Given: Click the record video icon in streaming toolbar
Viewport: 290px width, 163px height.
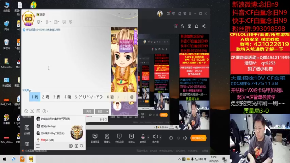Looking at the screenshot, I should (x=171, y=138).
